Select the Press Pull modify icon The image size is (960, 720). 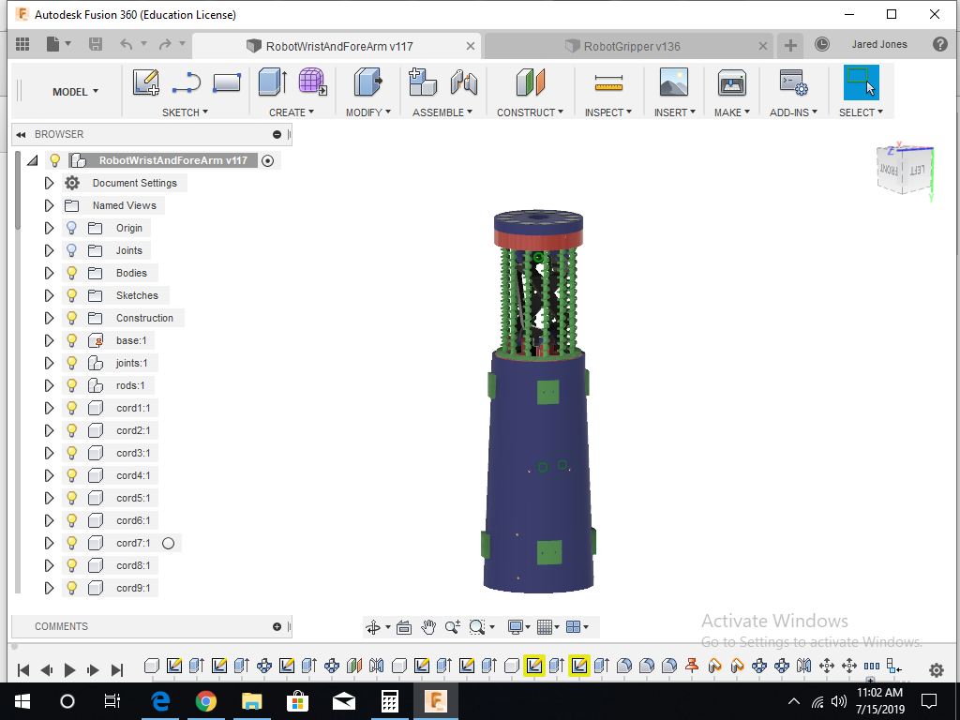pyautogui.click(x=367, y=82)
